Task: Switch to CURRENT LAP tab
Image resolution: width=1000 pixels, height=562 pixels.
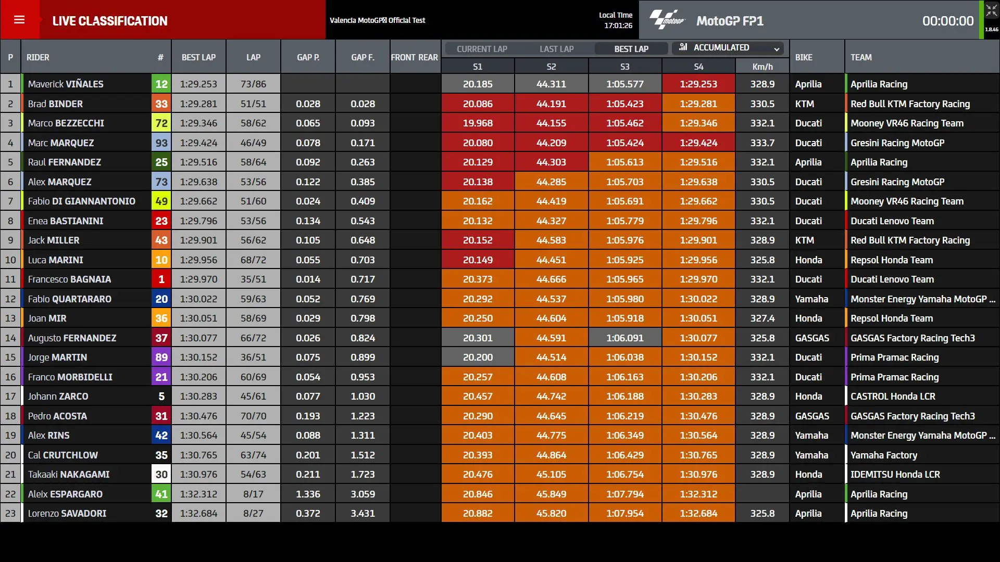Action: tap(482, 49)
